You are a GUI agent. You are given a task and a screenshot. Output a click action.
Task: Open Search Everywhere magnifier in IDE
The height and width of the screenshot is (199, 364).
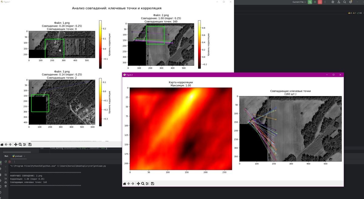345,2
